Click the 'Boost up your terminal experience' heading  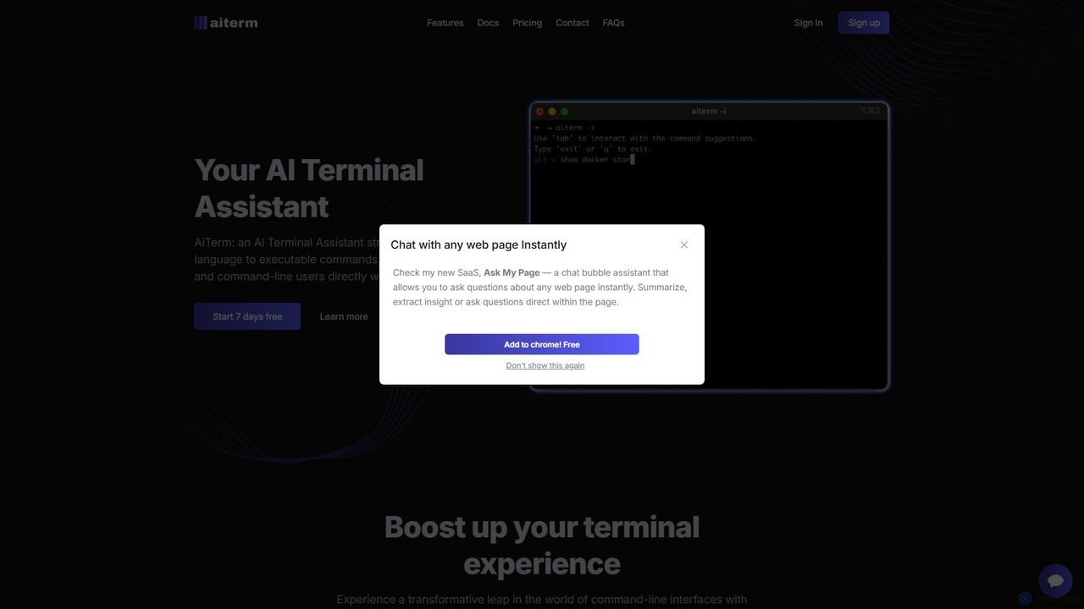(x=542, y=545)
